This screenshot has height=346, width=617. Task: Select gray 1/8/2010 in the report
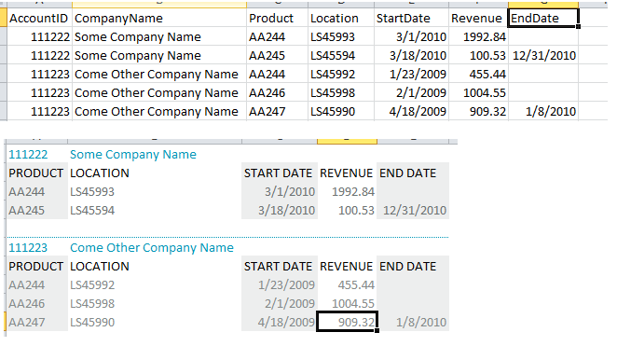click(421, 322)
